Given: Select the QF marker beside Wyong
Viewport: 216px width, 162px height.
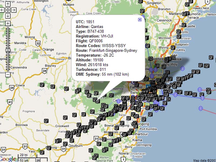Looking at the screenshot, I should point(173,48).
